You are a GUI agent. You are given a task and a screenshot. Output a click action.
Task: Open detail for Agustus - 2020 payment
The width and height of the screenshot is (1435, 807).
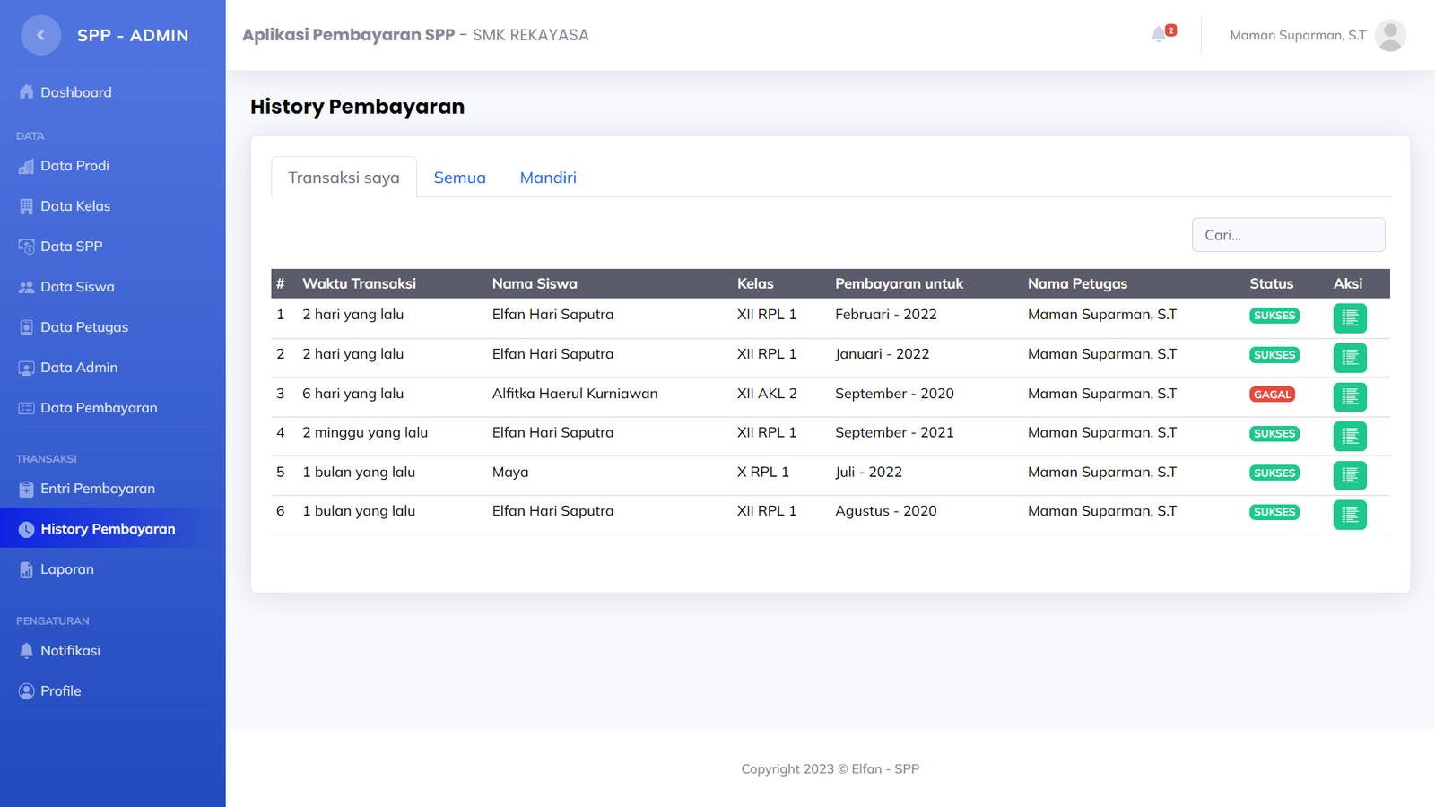[x=1349, y=515]
